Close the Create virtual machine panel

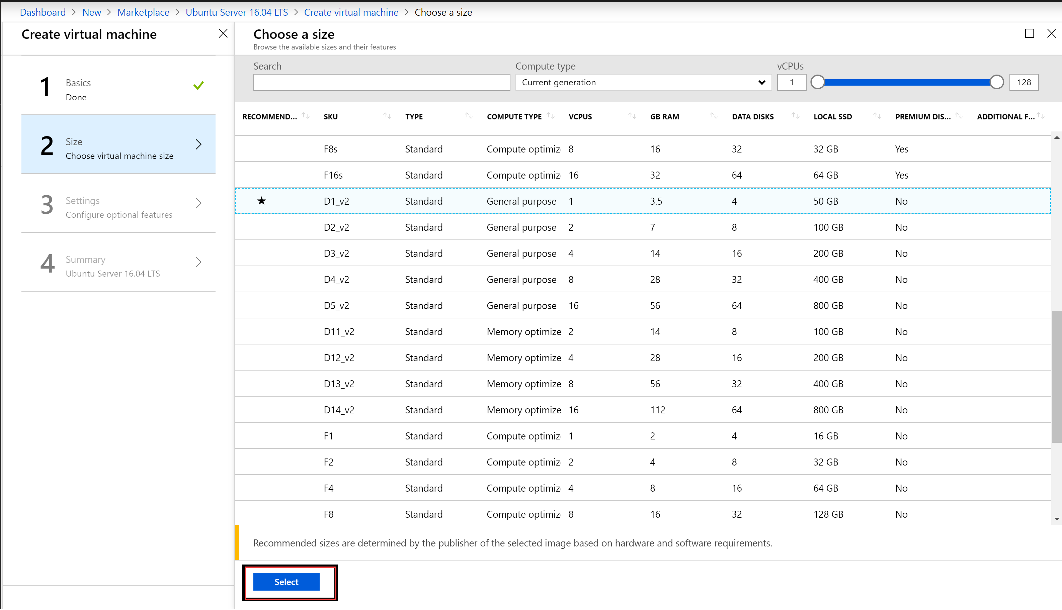tap(224, 34)
